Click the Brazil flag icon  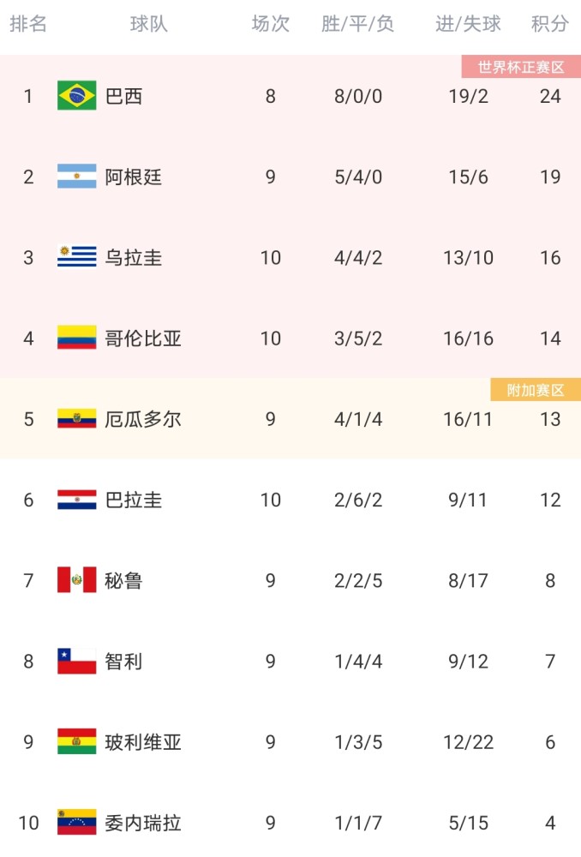click(x=76, y=96)
